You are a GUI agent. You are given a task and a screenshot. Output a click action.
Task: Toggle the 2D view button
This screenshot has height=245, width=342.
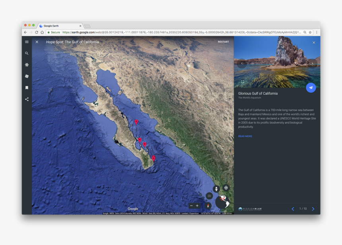point(209,196)
